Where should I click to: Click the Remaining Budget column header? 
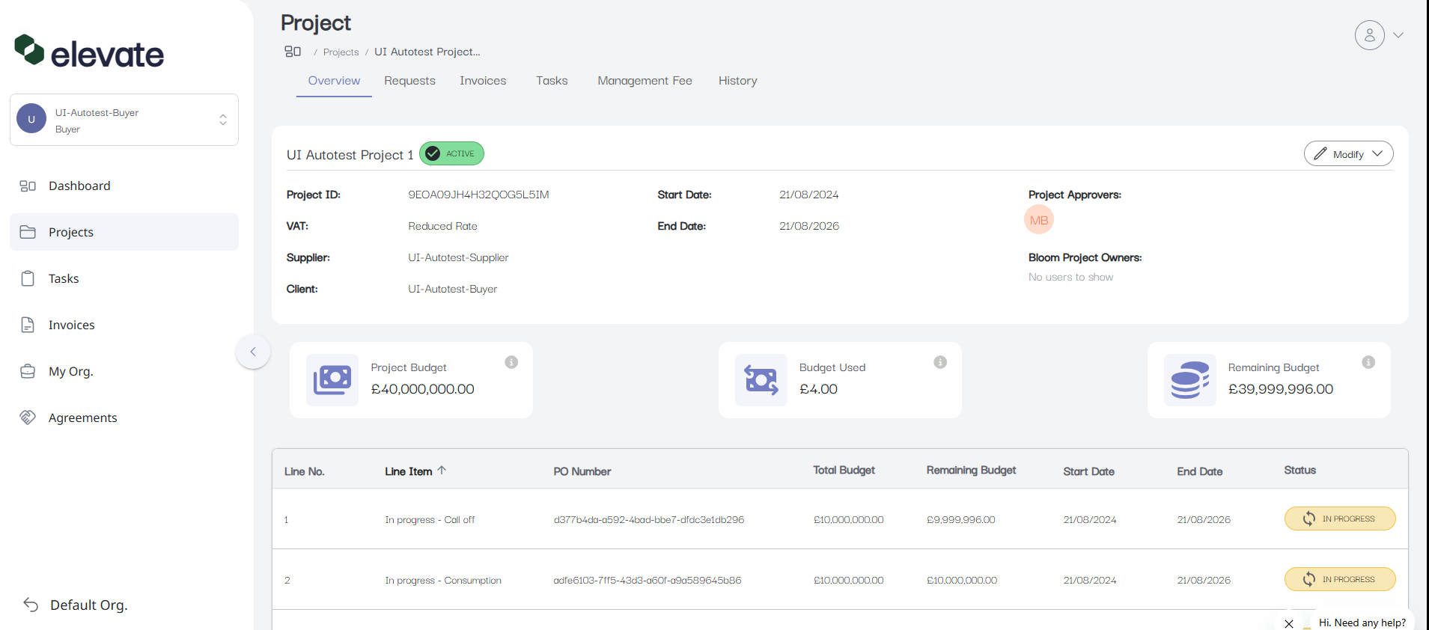[x=971, y=470]
